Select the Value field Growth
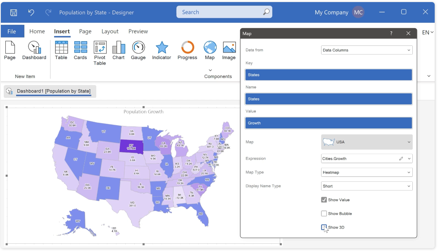The height and width of the screenshot is (252, 438). pyautogui.click(x=328, y=123)
